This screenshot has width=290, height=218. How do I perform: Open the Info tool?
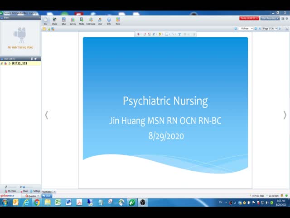pos(109,21)
